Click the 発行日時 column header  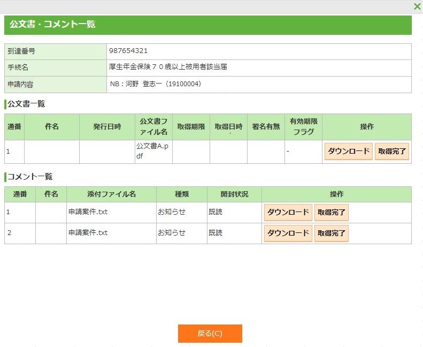coord(107,127)
